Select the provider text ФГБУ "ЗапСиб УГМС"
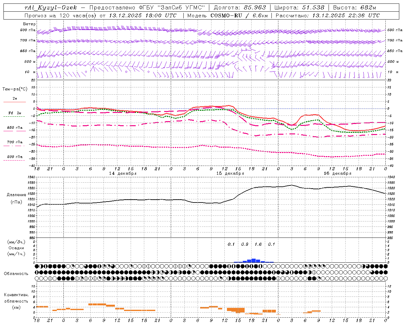The width and height of the screenshot is (404, 323). pyautogui.click(x=172, y=8)
